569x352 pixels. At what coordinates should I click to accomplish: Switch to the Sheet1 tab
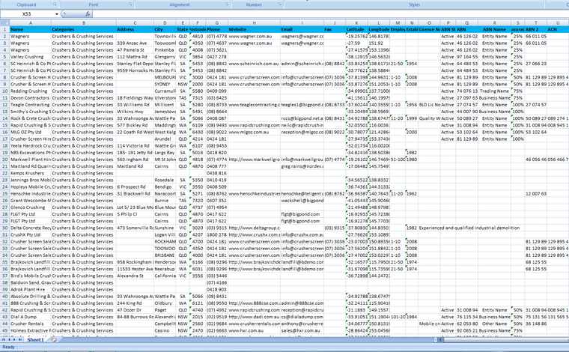click(x=35, y=339)
